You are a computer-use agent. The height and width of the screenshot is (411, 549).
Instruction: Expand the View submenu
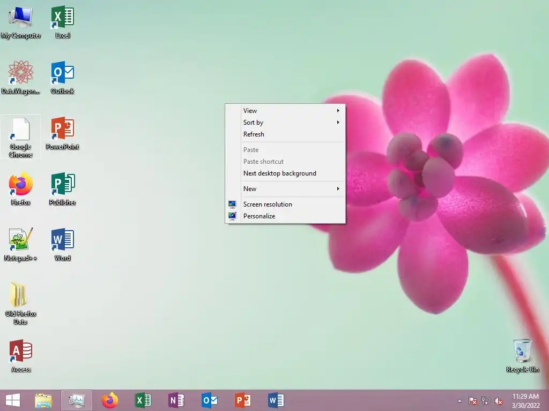tap(285, 110)
